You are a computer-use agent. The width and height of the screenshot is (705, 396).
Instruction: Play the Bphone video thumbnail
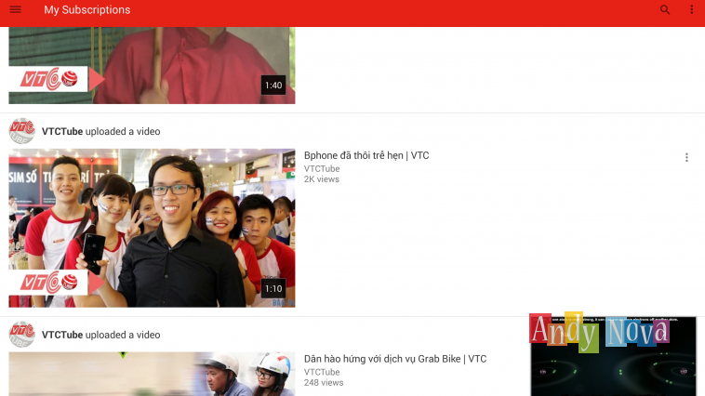tap(152, 228)
